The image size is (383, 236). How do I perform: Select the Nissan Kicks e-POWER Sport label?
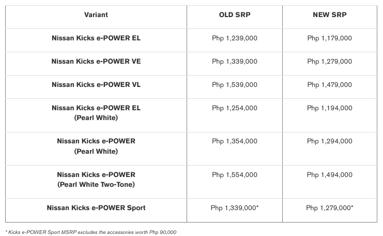[96, 208]
